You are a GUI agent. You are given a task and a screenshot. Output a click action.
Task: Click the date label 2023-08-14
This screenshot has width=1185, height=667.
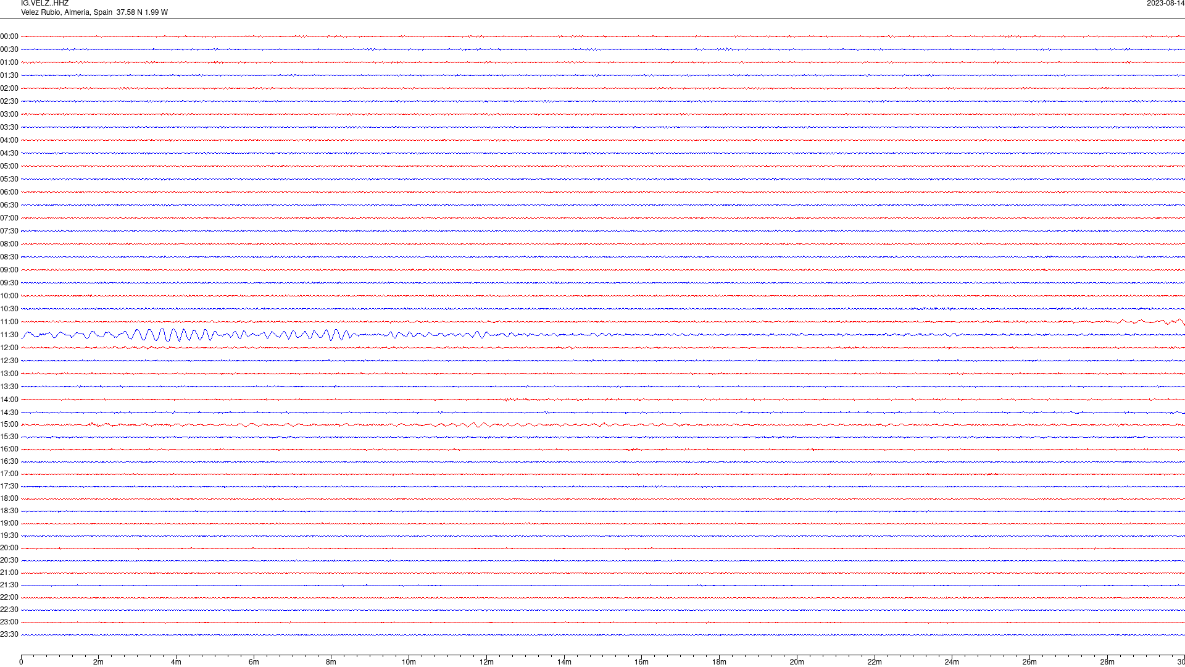tap(1165, 4)
